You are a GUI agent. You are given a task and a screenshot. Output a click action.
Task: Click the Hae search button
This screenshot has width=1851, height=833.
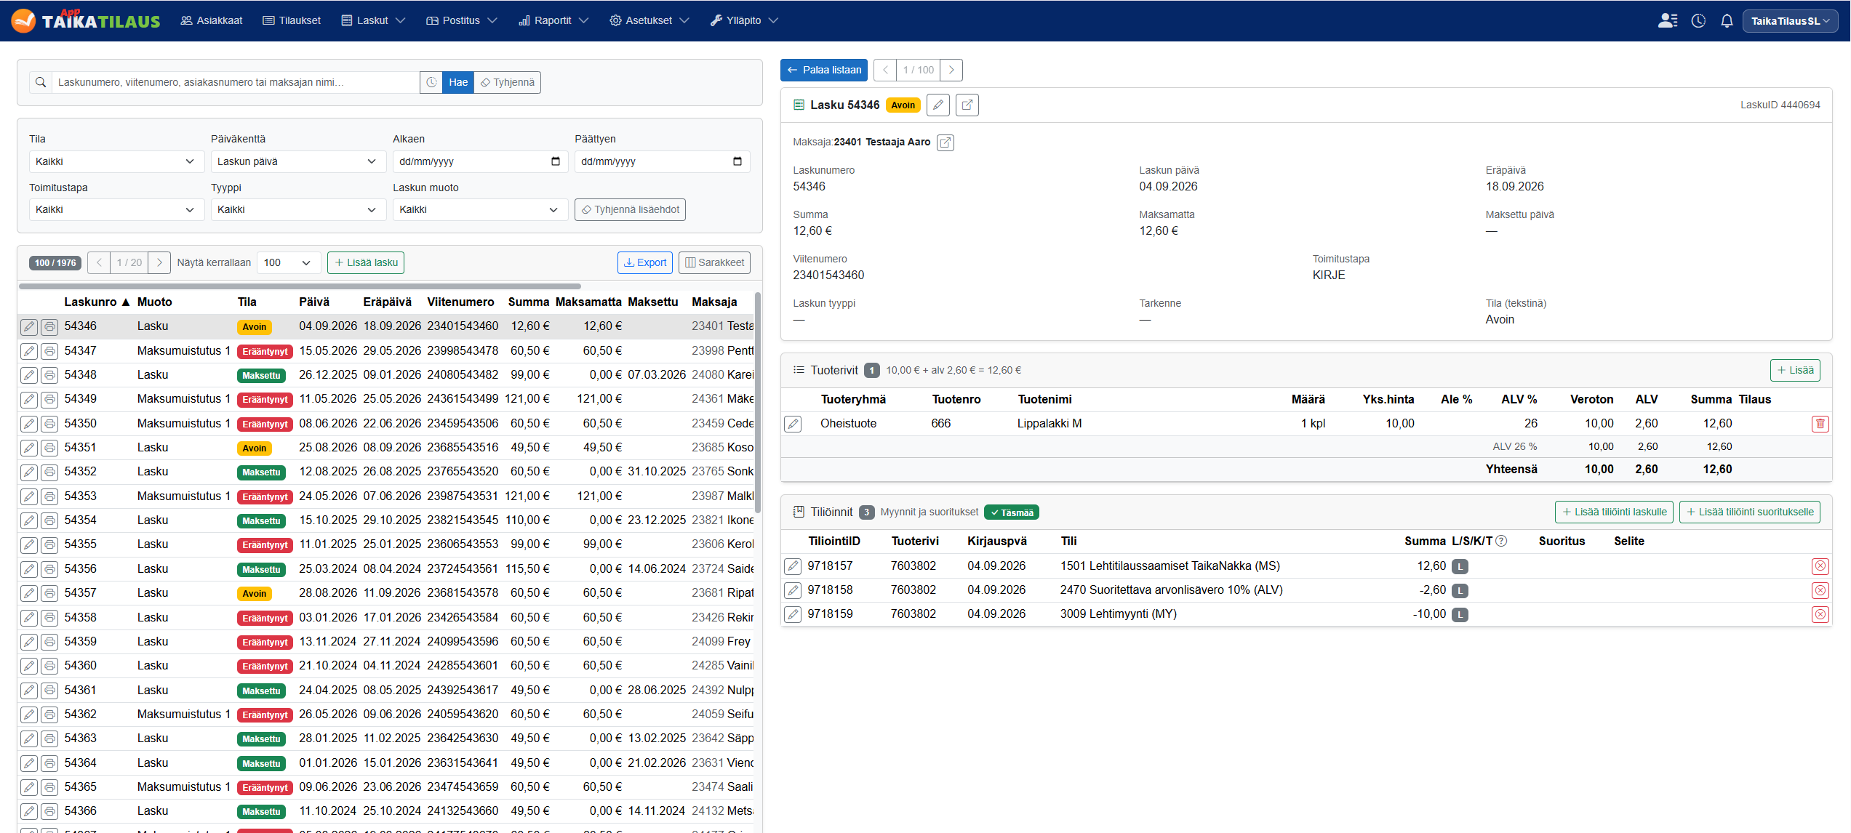pos(458,82)
